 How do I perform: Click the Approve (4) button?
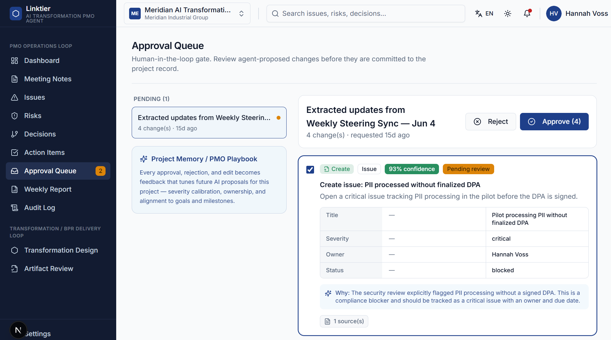554,122
